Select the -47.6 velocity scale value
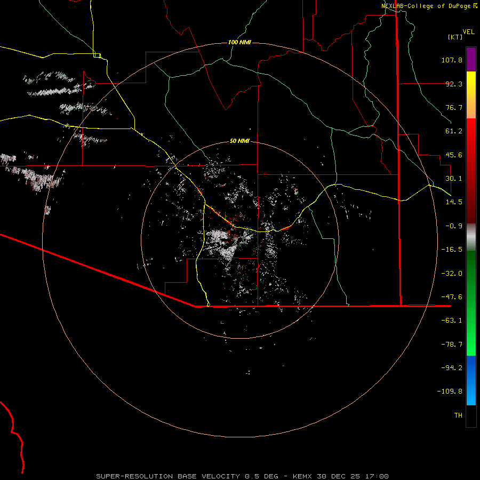Screen dimensions: 480x480 coord(452,297)
